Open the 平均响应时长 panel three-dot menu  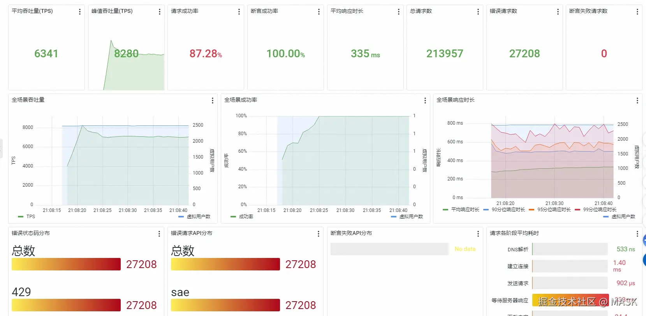(399, 12)
